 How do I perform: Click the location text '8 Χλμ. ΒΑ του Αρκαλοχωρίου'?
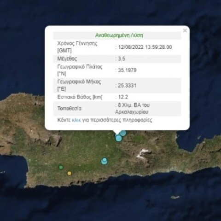click(x=132, y=108)
